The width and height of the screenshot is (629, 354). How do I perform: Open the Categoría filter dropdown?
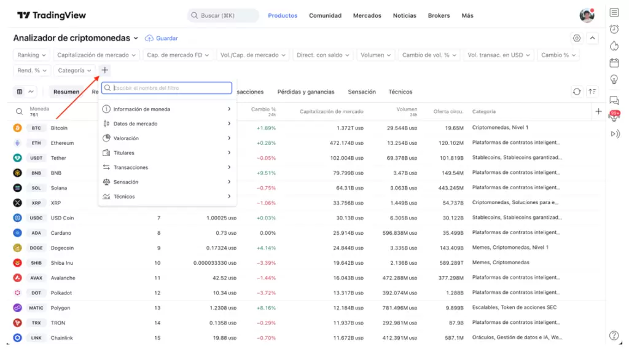pos(74,70)
